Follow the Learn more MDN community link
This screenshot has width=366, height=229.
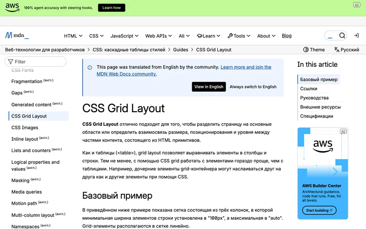click(x=184, y=71)
